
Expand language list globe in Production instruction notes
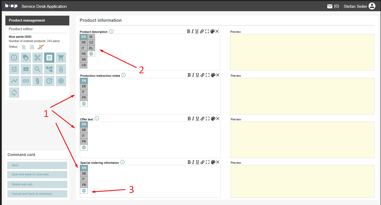tap(84, 104)
